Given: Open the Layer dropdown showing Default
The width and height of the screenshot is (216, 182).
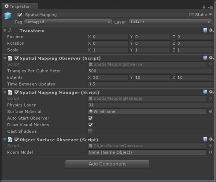Looking at the screenshot, I should tap(170, 22).
